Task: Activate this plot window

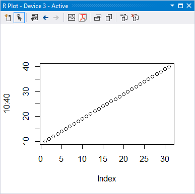Action: (x=19, y=18)
